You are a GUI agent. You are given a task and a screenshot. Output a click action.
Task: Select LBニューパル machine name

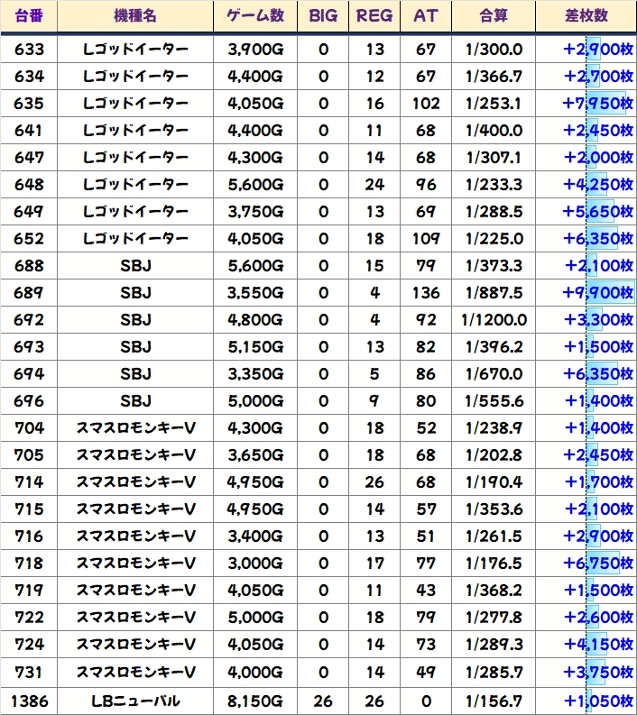[x=135, y=701]
